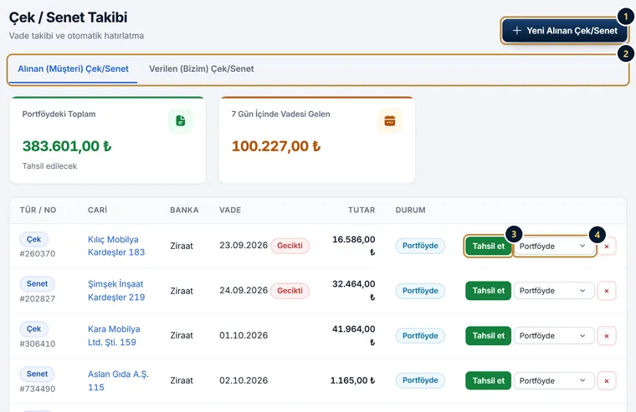Open status dropdown for Aslan Gıda row
The height and width of the screenshot is (412, 636).
[554, 381]
